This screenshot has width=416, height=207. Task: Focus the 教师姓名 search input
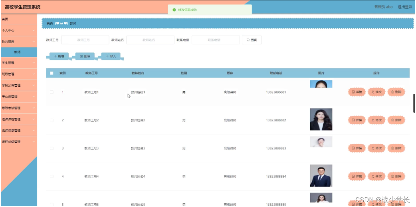click(x=150, y=40)
